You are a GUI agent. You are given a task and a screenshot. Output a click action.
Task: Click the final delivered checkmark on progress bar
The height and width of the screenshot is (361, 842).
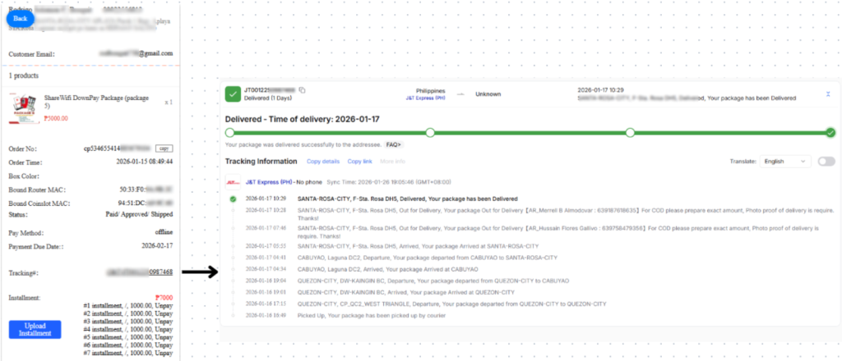point(830,132)
